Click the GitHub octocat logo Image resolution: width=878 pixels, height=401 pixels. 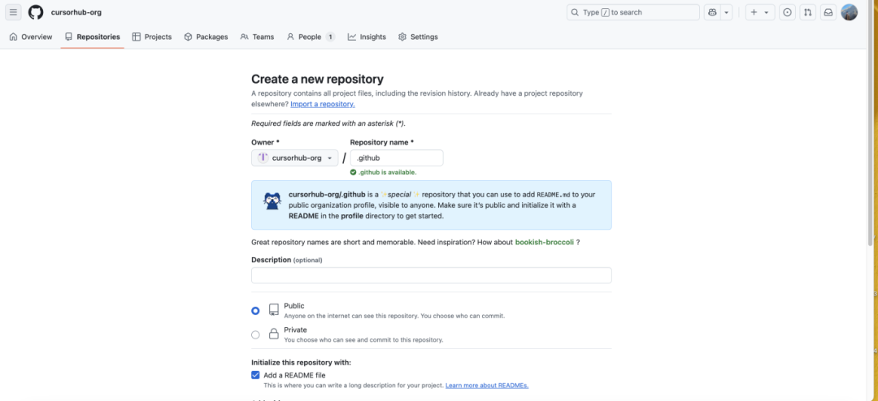pos(36,12)
